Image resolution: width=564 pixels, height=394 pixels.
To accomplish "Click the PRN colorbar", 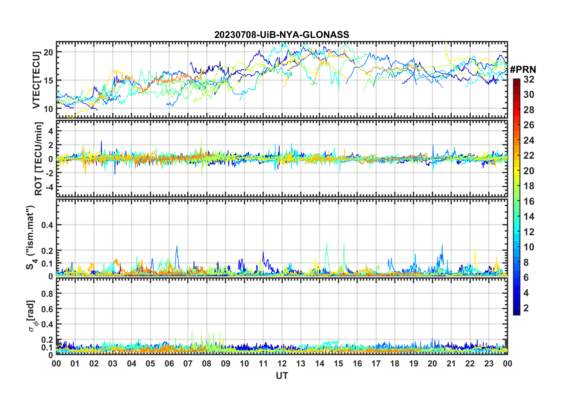I will point(517,197).
